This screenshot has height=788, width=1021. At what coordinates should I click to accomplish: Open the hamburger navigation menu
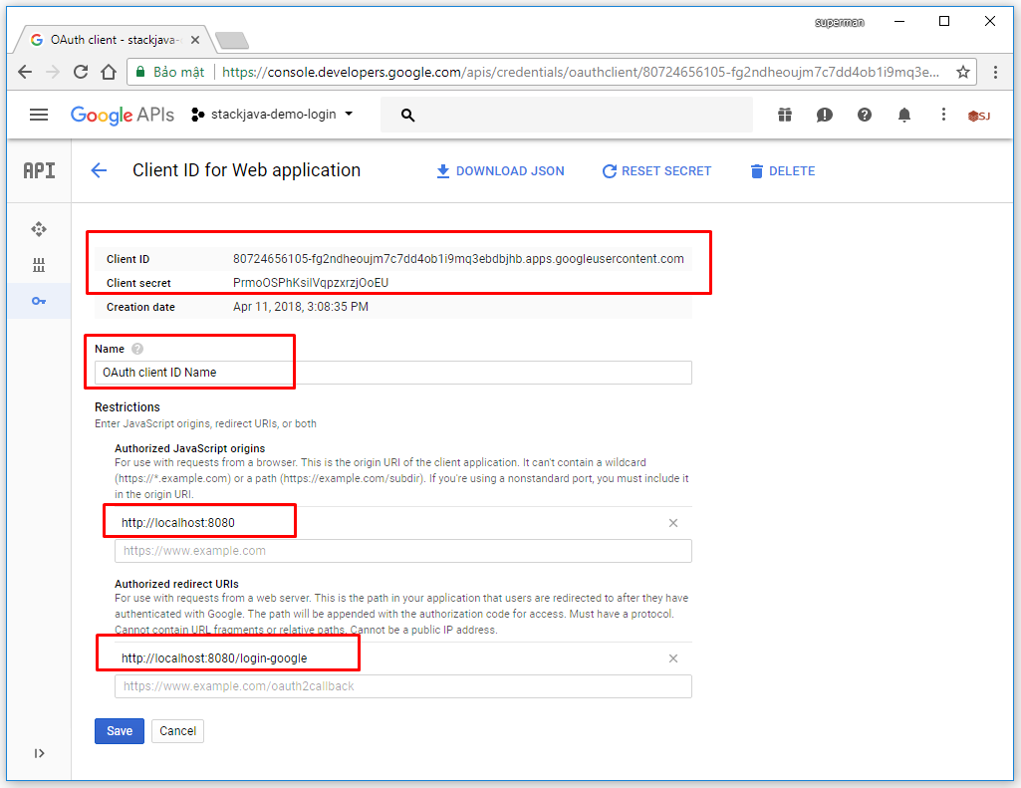point(38,115)
